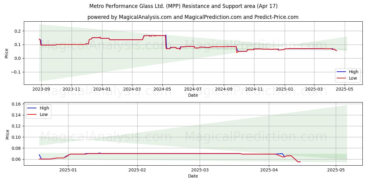Click the '2025-04' date tick label

click(269, 170)
